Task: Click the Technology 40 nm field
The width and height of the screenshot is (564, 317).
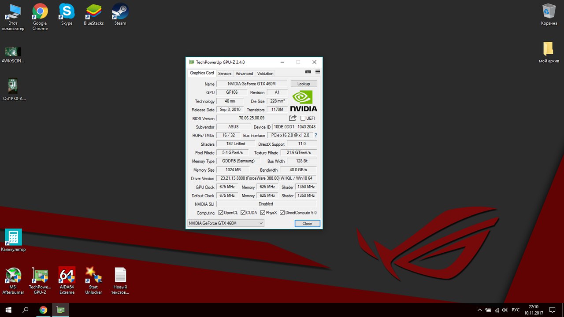Action: tap(230, 101)
